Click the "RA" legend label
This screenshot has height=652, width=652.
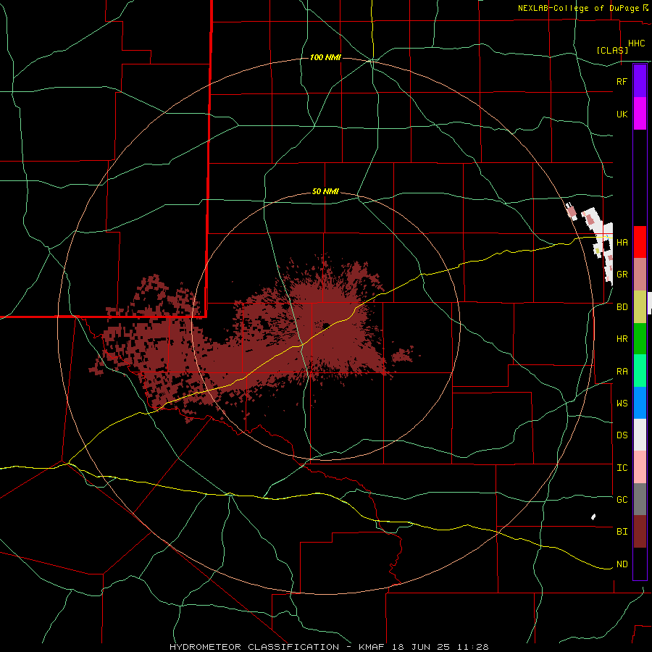pyautogui.click(x=622, y=372)
